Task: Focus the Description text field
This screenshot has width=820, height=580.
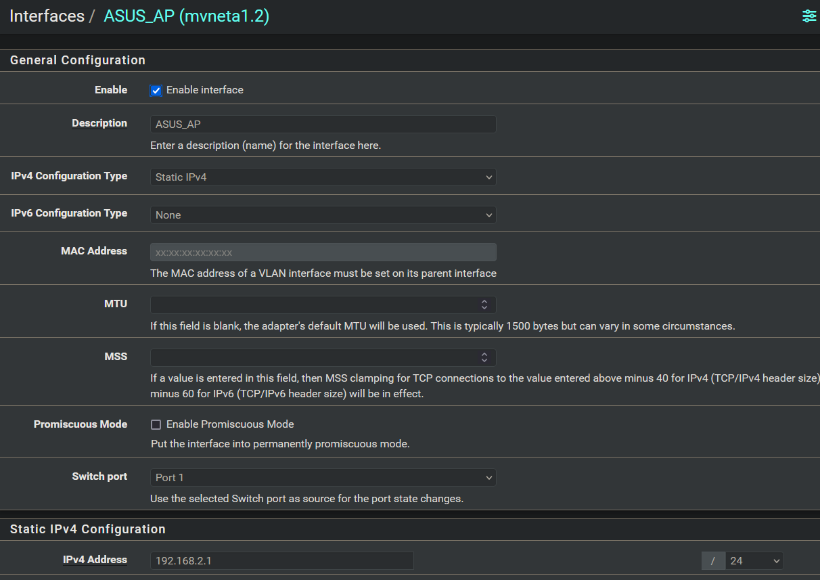Action: coord(323,125)
